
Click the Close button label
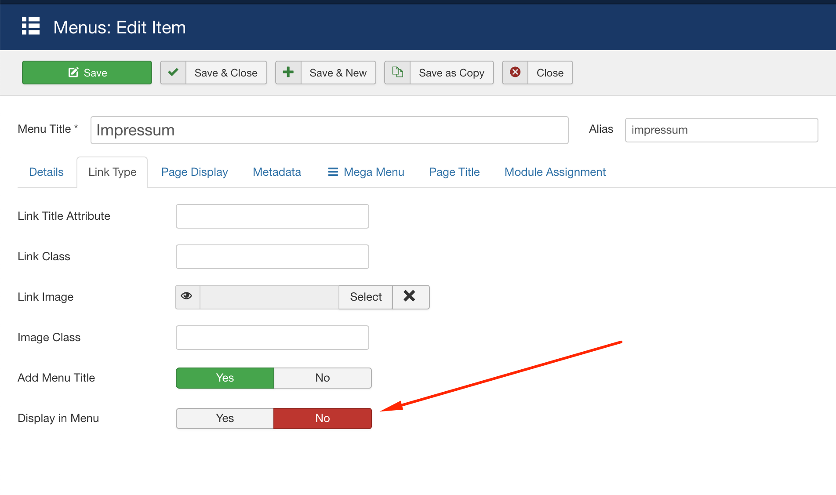pos(550,73)
